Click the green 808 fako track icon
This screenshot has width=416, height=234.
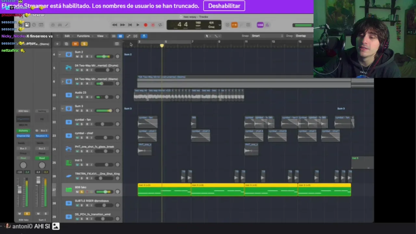[x=69, y=189]
